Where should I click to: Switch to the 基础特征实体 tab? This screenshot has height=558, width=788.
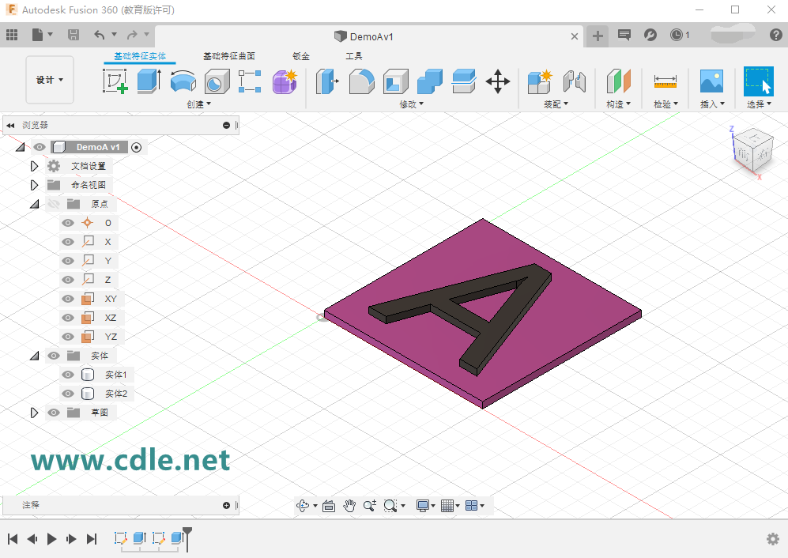140,56
